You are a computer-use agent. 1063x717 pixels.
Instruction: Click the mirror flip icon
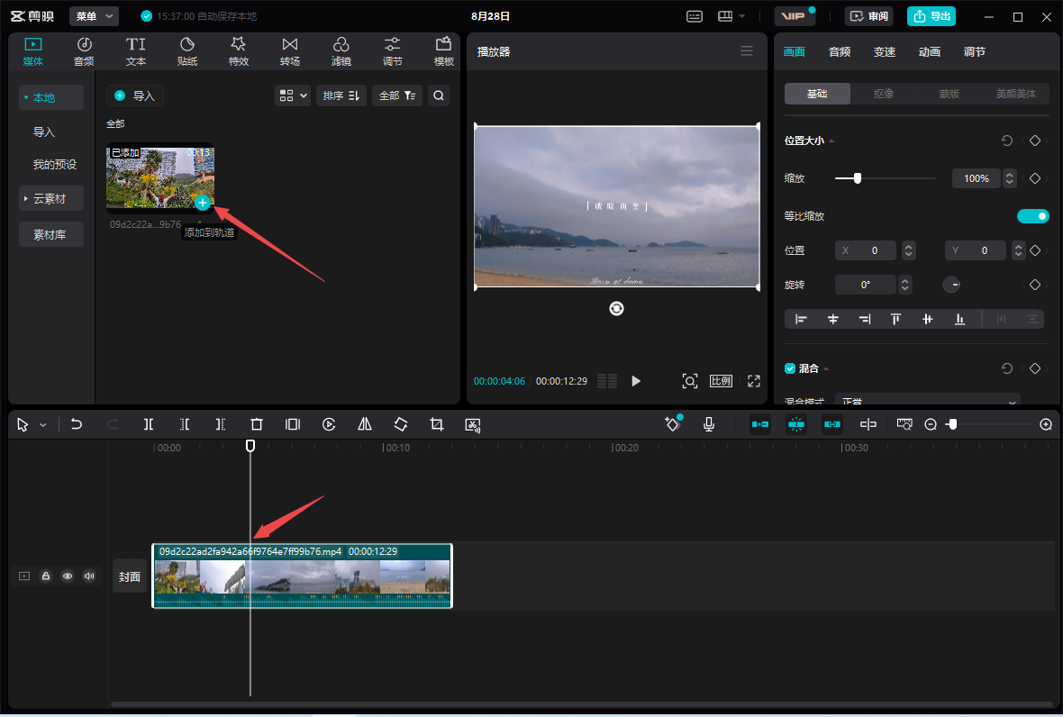coord(365,424)
